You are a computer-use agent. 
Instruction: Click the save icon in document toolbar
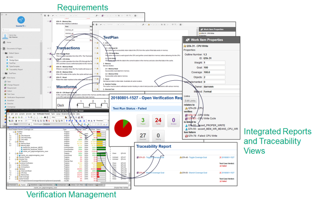45,16
